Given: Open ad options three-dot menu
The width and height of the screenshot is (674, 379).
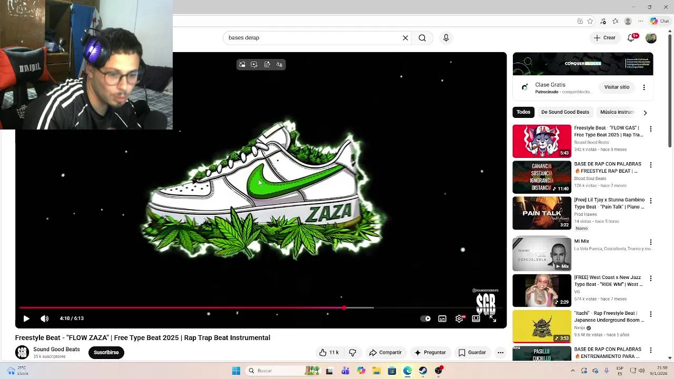Looking at the screenshot, I should pos(644,87).
